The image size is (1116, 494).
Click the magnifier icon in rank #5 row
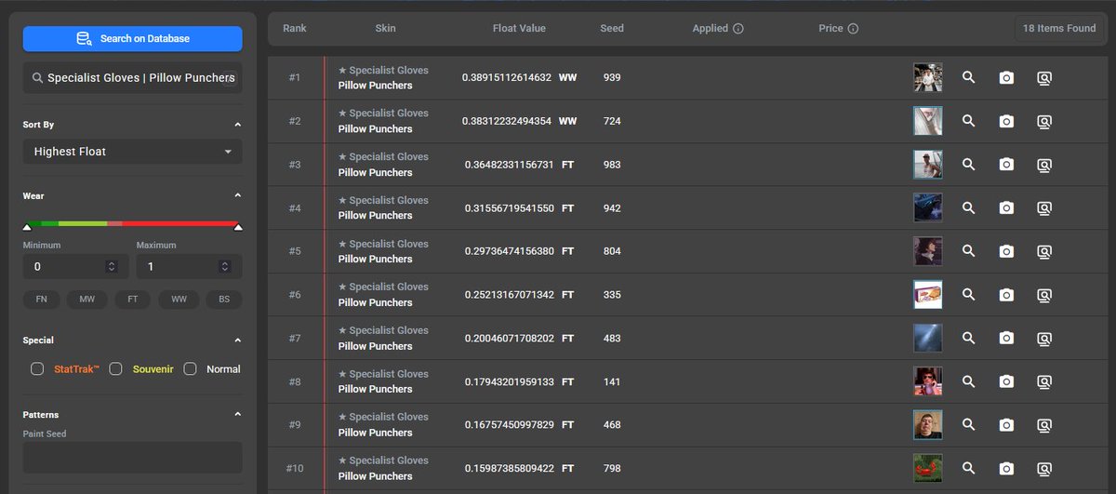[x=968, y=251]
